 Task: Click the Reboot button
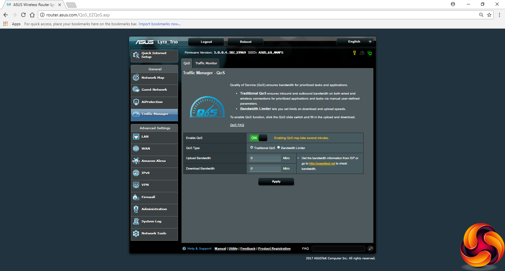[x=246, y=42]
